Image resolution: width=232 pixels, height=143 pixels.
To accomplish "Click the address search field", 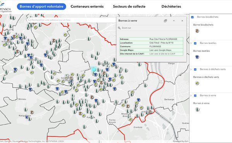I will 71,20.
